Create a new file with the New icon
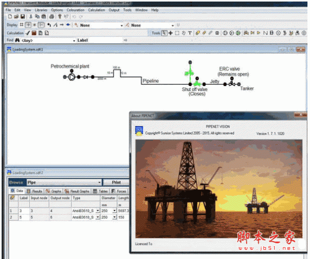 [10, 17]
